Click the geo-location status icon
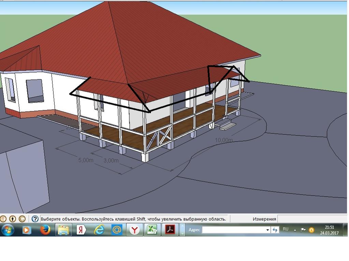The height and width of the screenshot is (261, 349). [x=3, y=219]
